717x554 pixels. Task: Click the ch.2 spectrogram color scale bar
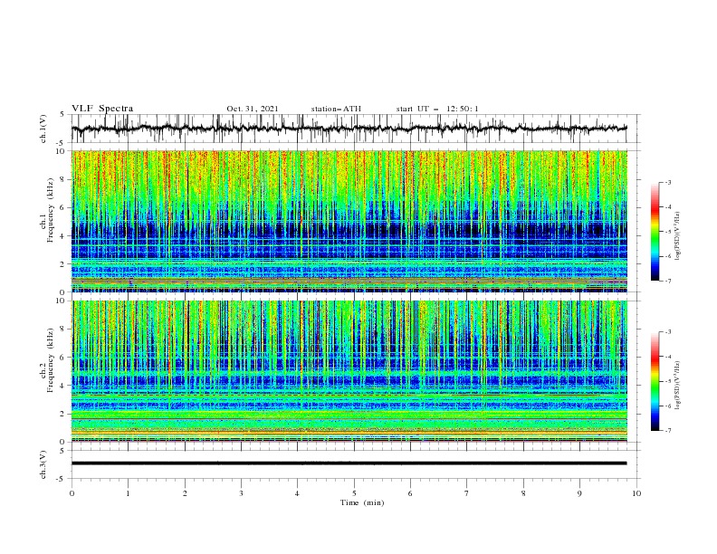pyautogui.click(x=655, y=381)
